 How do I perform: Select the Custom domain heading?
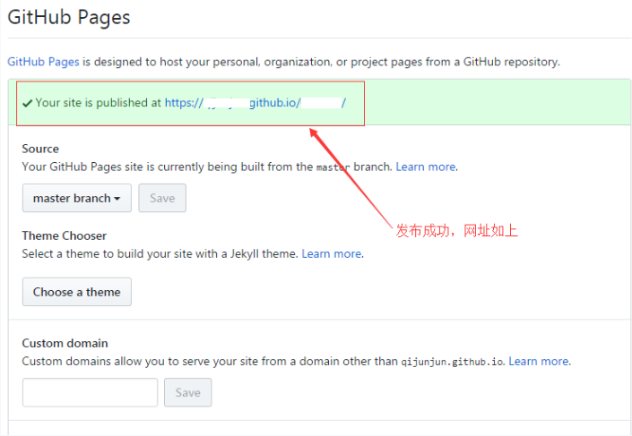coord(65,343)
